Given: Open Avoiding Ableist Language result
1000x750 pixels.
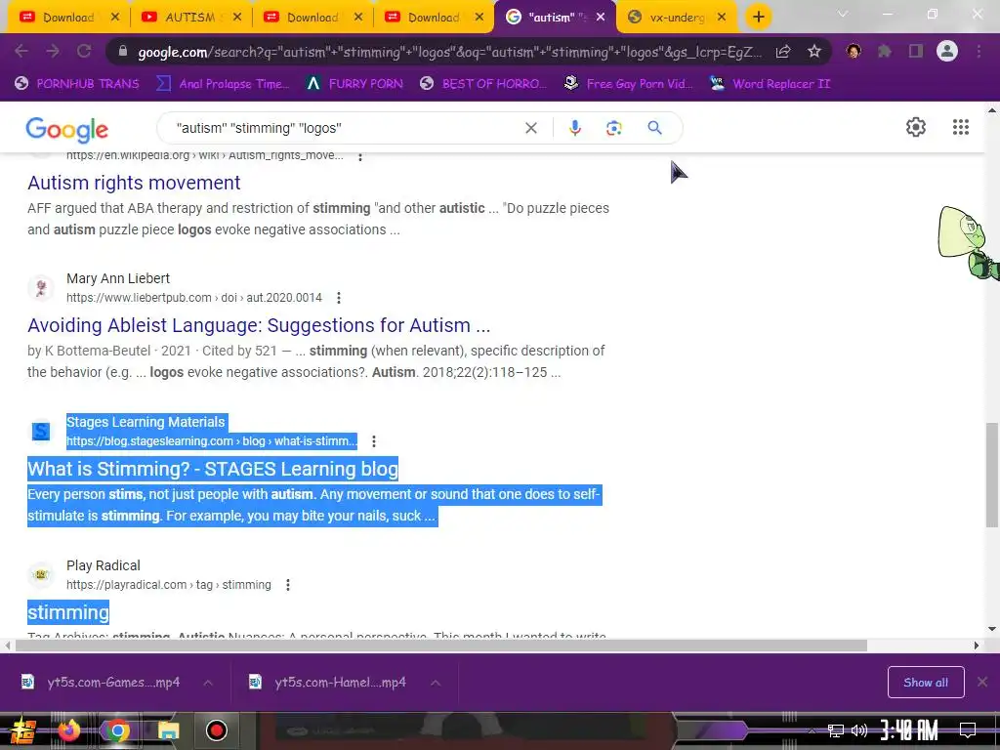Looking at the screenshot, I should pos(259,325).
